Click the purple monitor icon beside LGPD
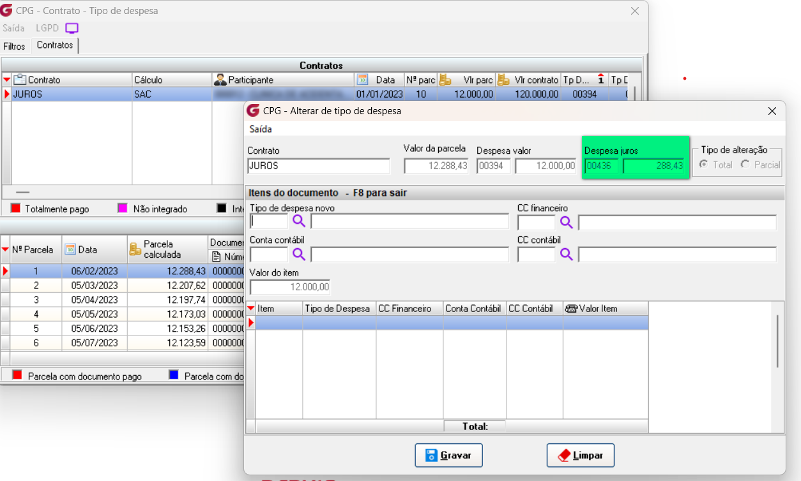The height and width of the screenshot is (481, 801). click(72, 28)
